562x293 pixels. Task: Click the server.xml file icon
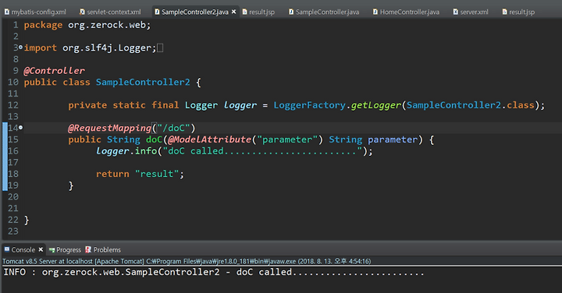456,12
